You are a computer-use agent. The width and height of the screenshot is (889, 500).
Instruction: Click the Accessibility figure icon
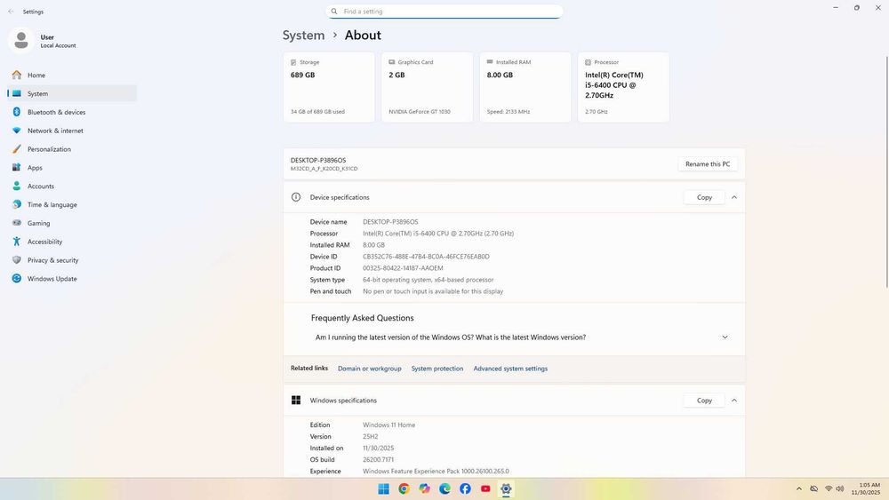(16, 242)
